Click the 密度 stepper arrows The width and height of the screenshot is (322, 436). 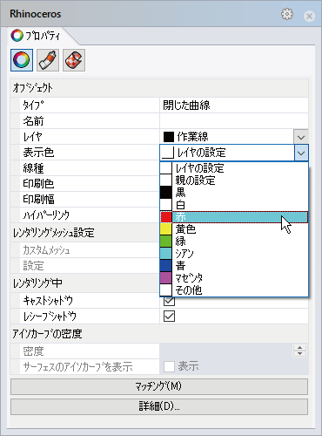pos(300,351)
